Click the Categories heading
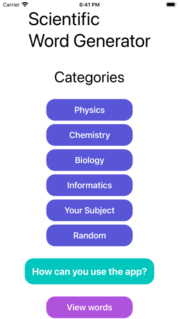The height and width of the screenshot is (319, 179). (89, 77)
